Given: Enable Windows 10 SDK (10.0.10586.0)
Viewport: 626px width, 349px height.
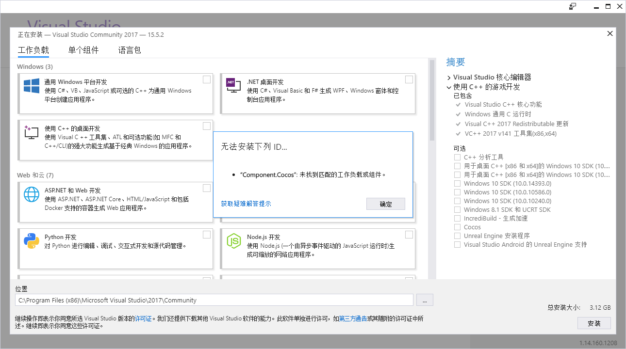Looking at the screenshot, I should pyautogui.click(x=457, y=192).
